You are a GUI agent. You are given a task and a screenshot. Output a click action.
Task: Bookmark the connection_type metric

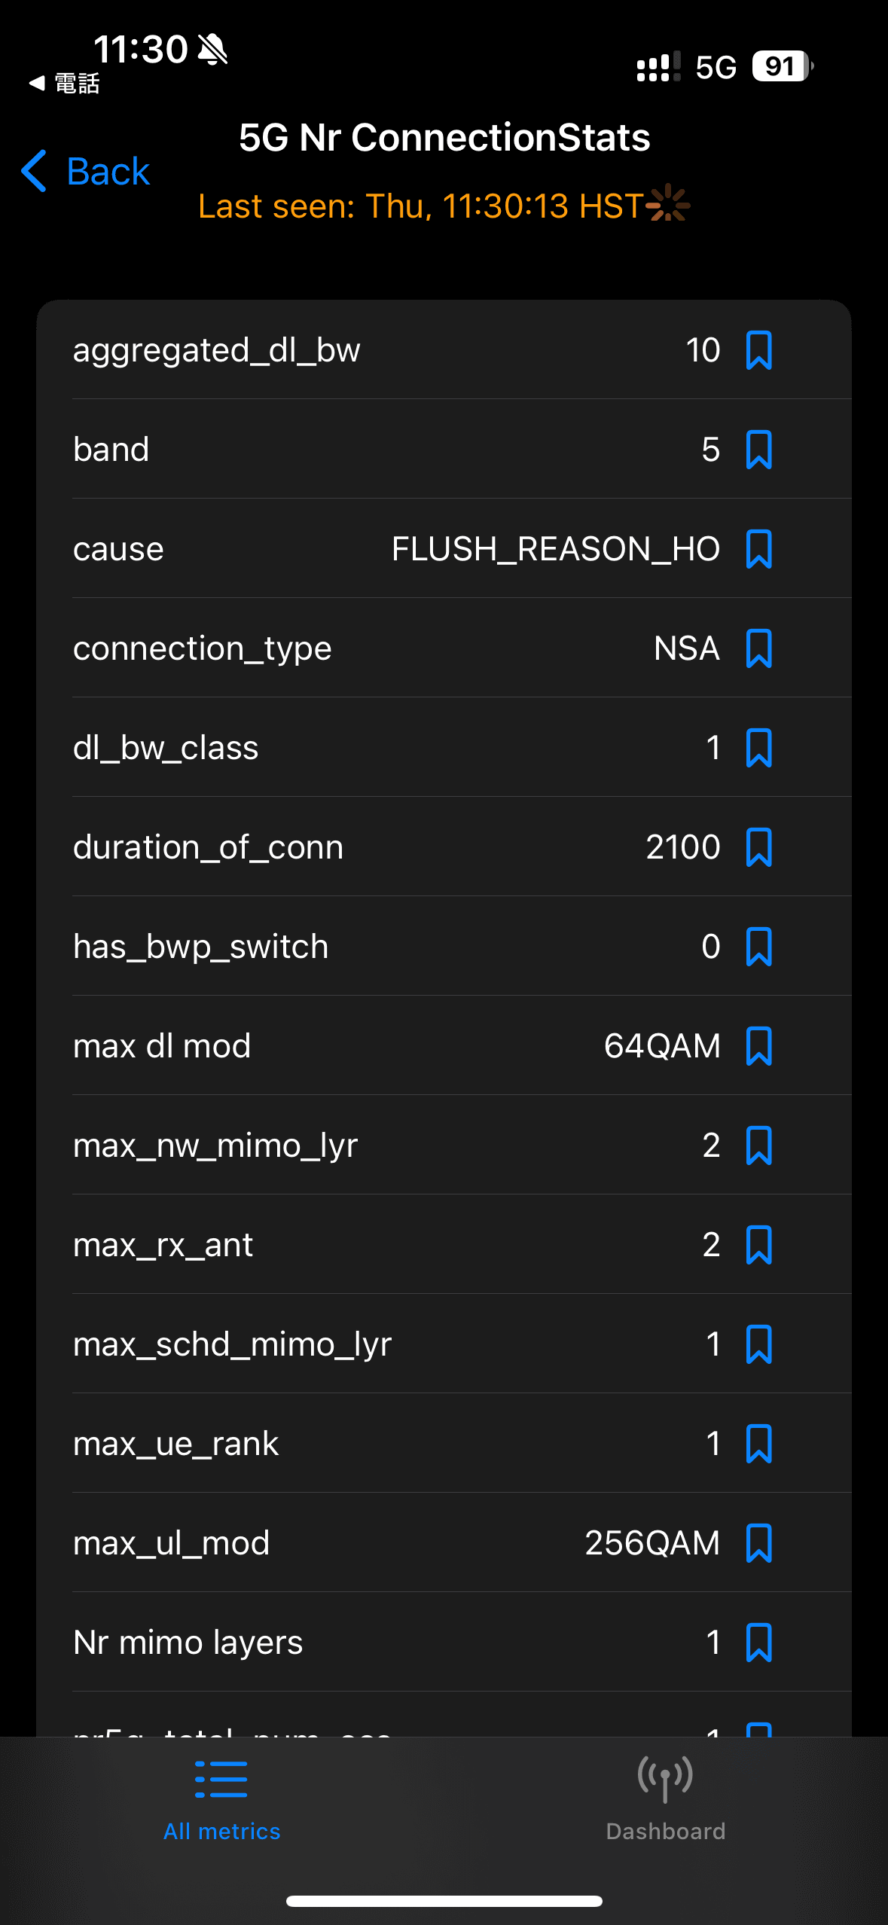tap(760, 648)
